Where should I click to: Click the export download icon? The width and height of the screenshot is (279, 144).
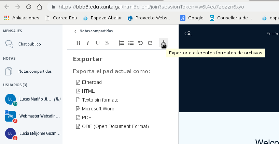[163, 43]
